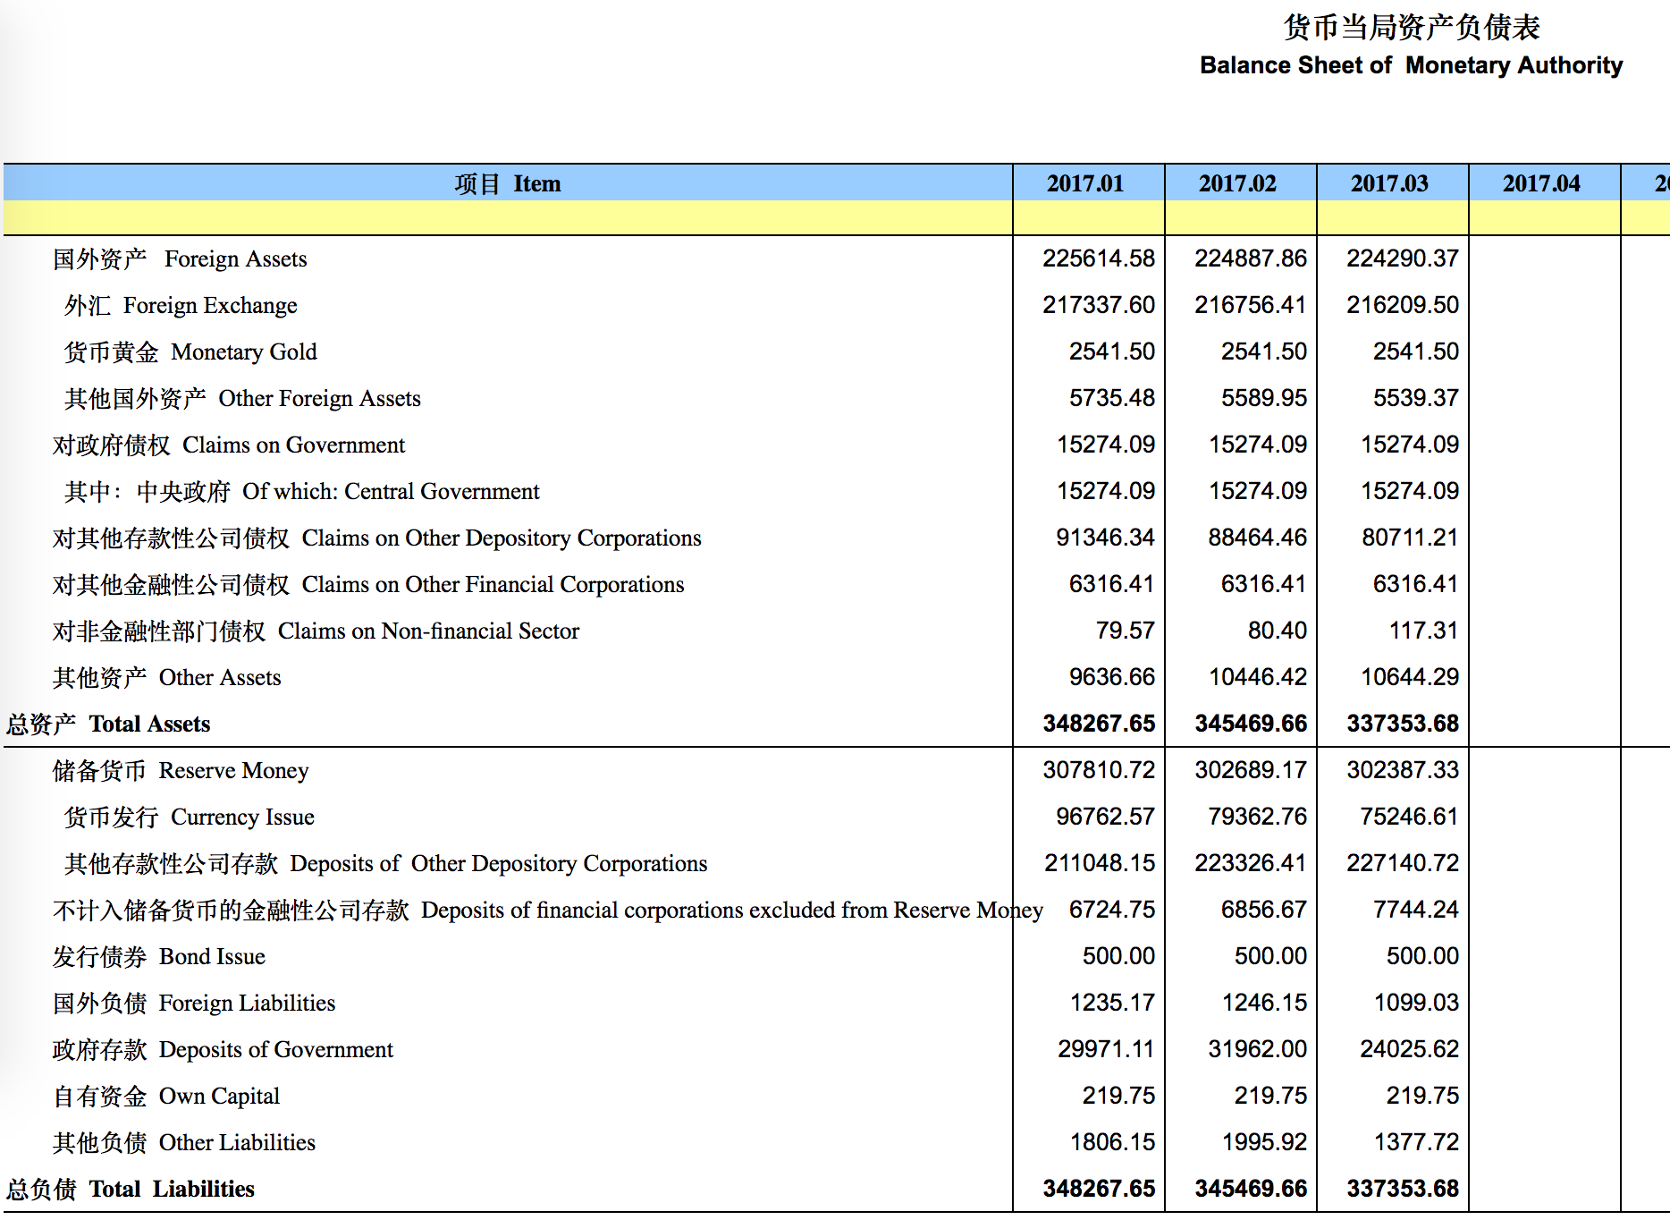Select the '项目 Item' column header

click(x=508, y=183)
